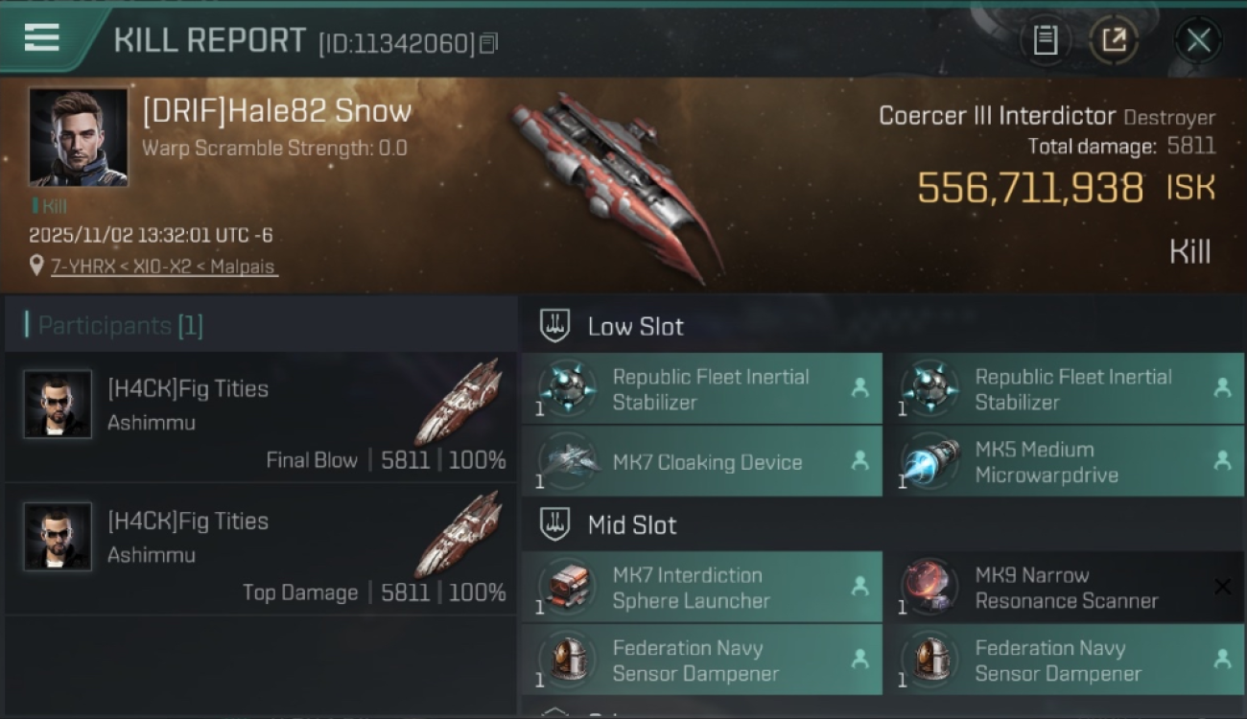Open the hamburger menu
Image resolution: width=1247 pixels, height=719 pixels.
click(x=41, y=37)
